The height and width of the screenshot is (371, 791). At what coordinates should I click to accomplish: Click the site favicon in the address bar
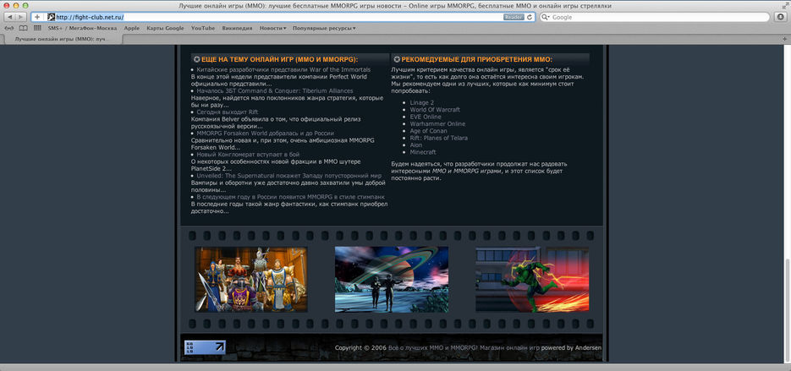click(51, 17)
